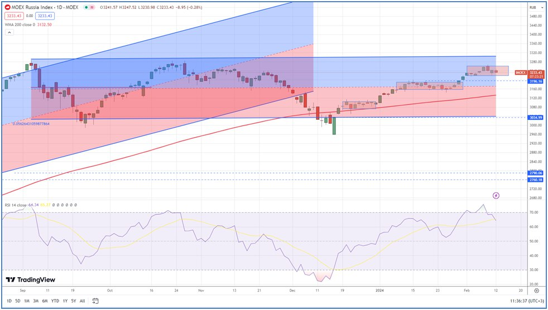Open the RUB currency dropdown
The height and width of the screenshot is (310, 548).
point(537,7)
